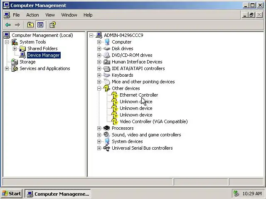Click the Forward arrow toolbar button

point(17,25)
